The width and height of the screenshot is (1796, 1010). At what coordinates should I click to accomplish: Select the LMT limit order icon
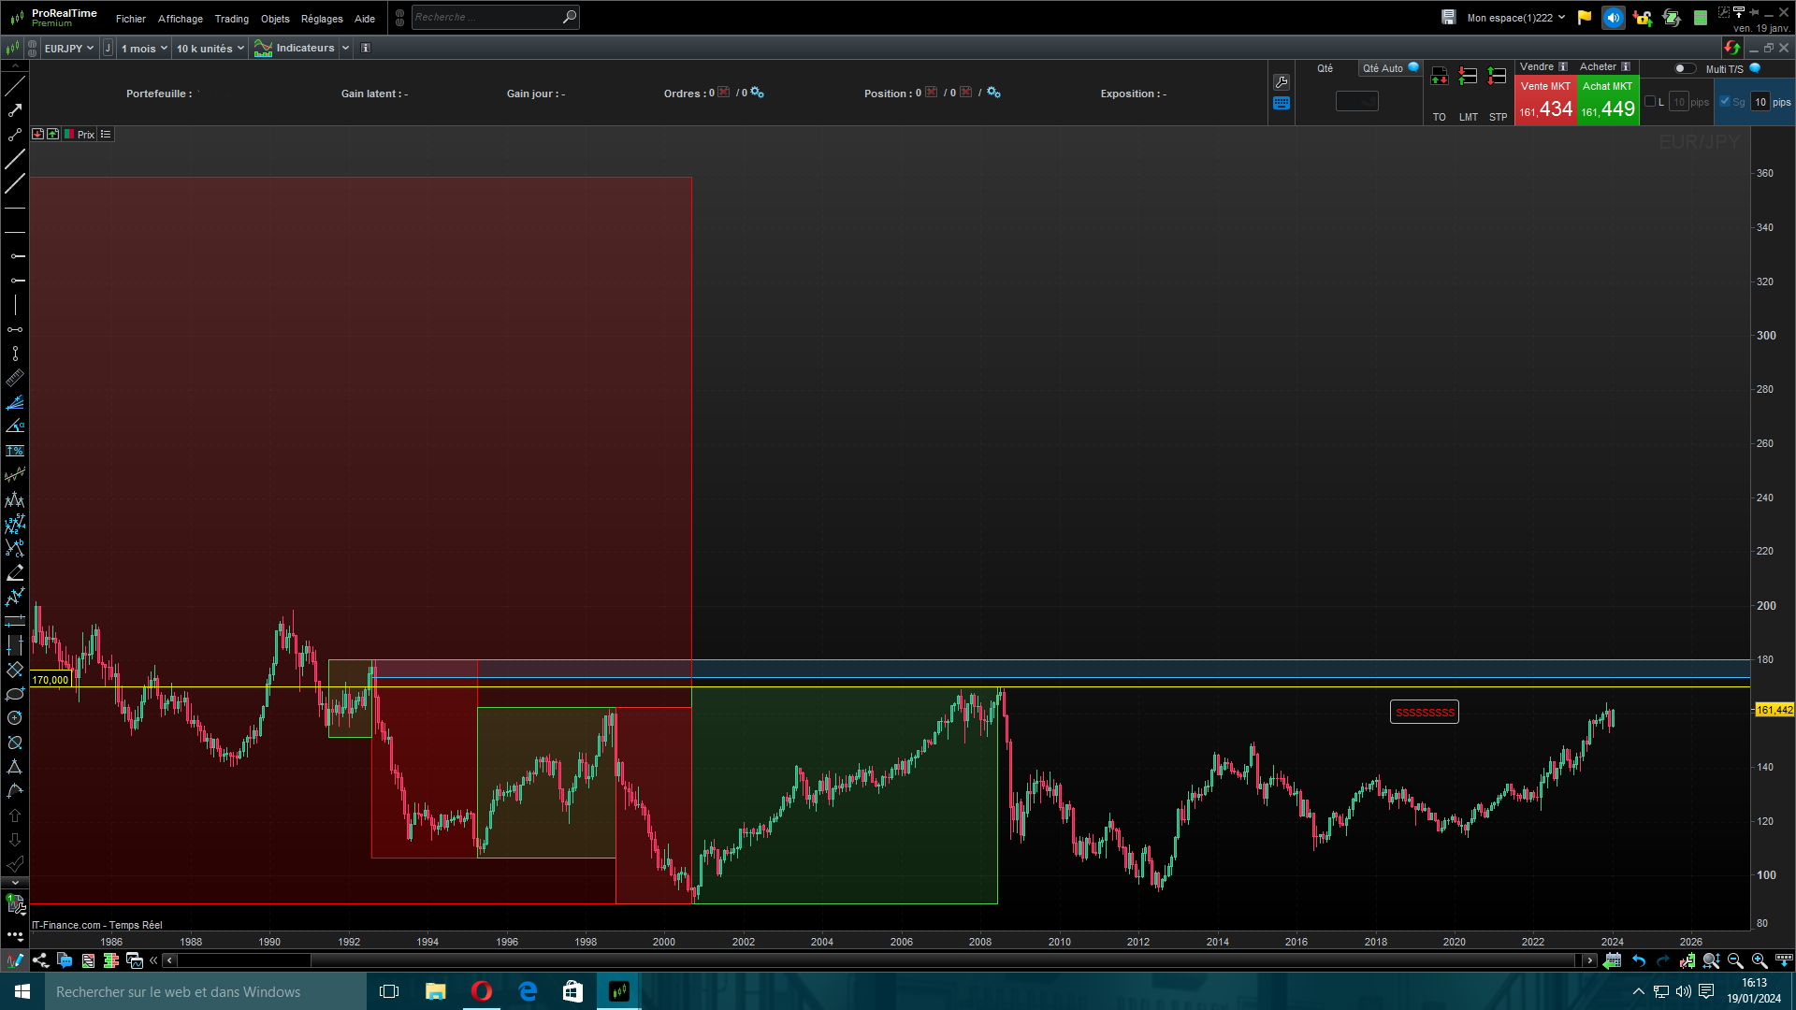1468,77
